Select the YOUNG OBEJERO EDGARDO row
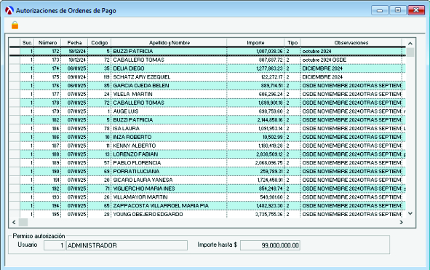The height and width of the screenshot is (270, 430). click(207, 214)
